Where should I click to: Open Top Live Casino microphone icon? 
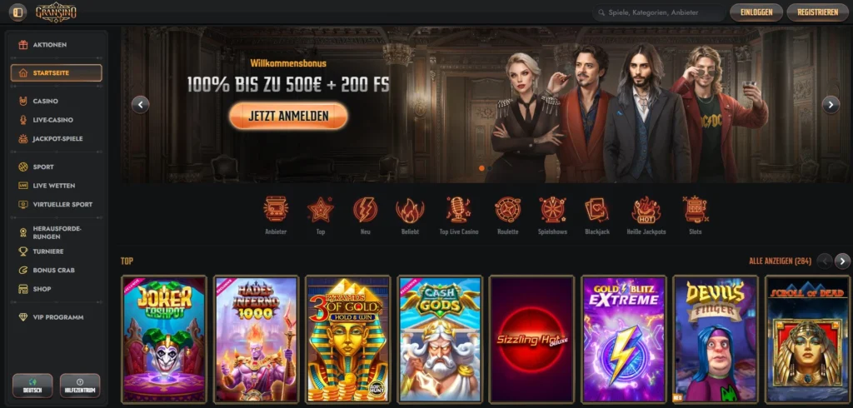[459, 209]
